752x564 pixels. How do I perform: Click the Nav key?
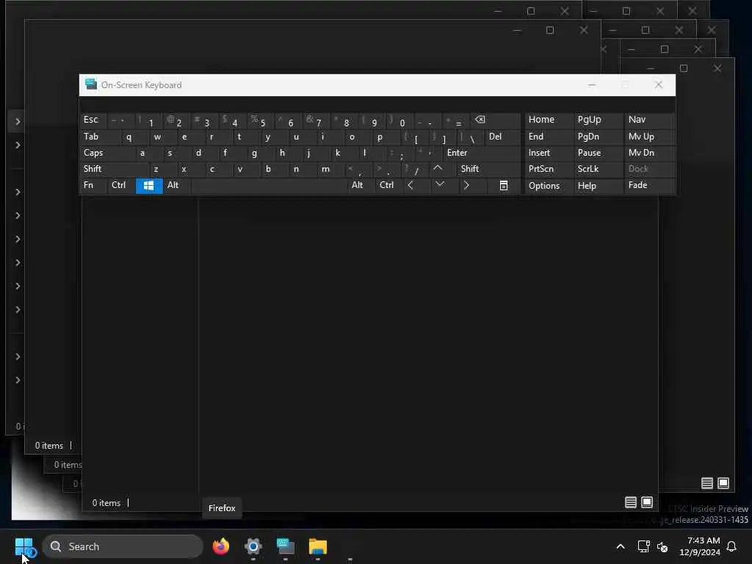(649, 120)
